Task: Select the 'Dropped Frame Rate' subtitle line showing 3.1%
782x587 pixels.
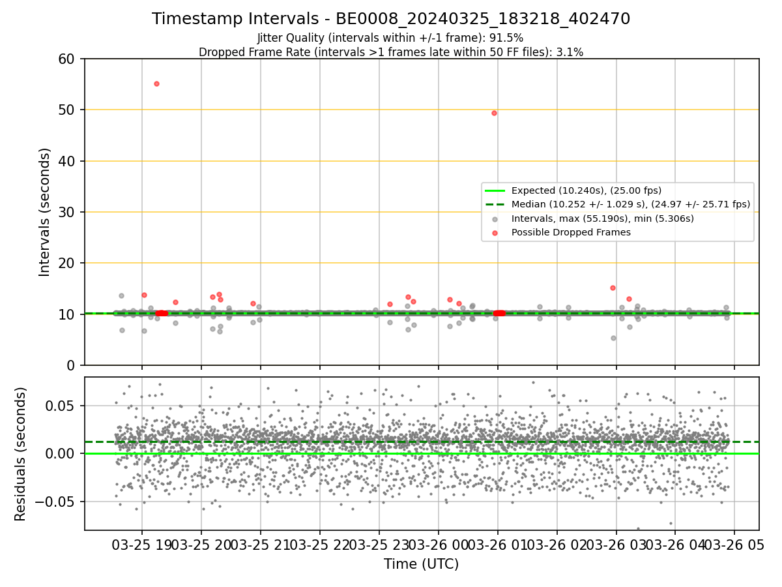Action: (391, 52)
